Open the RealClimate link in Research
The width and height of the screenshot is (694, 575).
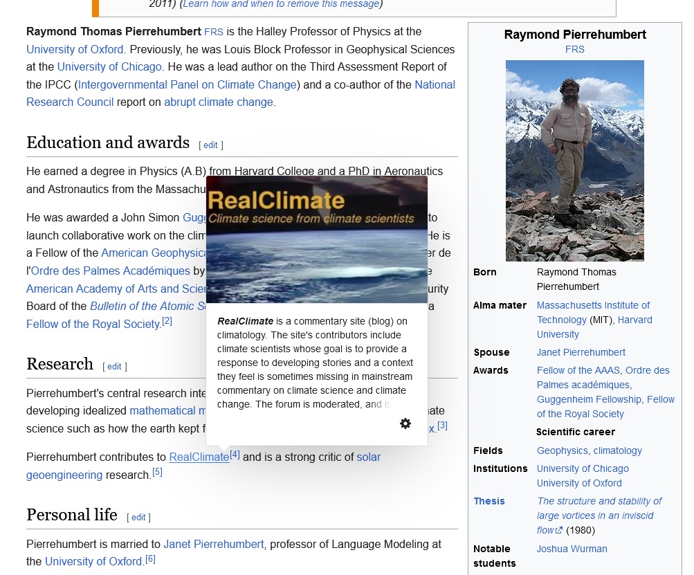coord(199,457)
